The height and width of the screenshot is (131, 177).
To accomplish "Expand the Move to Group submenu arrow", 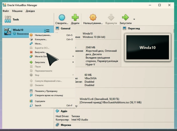I will [x=73, y=56].
